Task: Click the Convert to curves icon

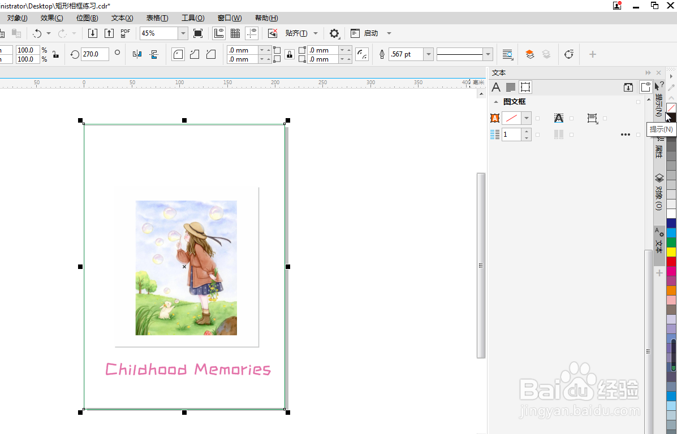Action: 568,54
